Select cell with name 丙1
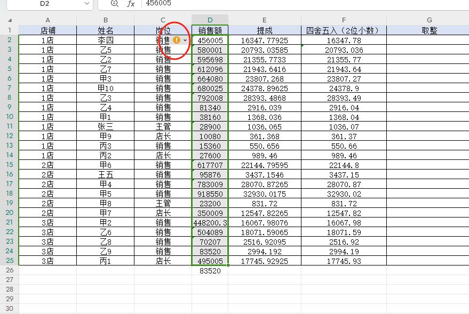Screen dimensions: 469x314 105,261
